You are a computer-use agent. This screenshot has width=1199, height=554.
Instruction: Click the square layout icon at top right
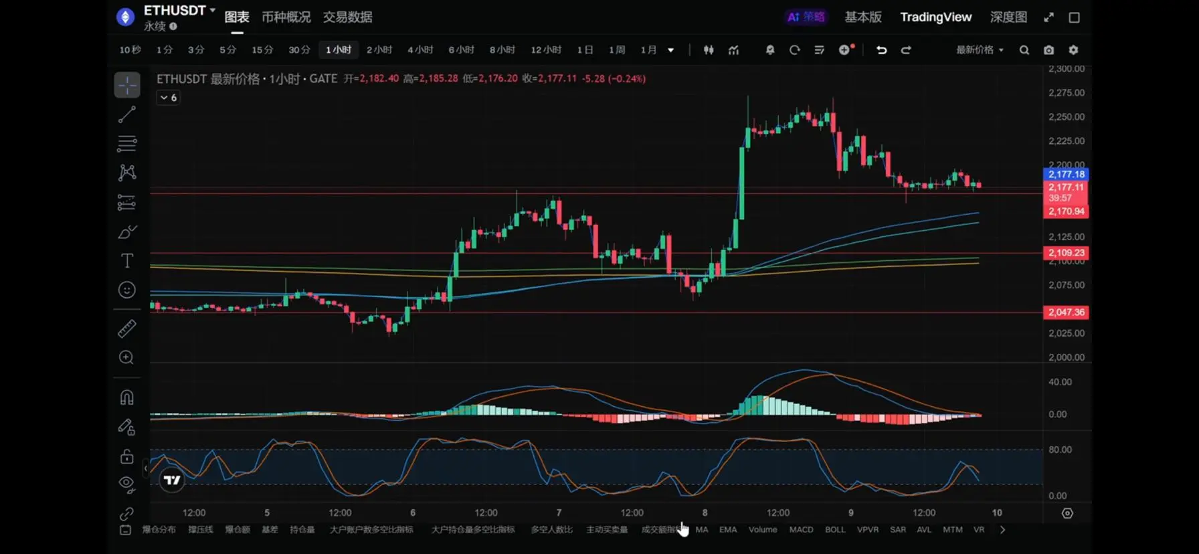coord(1074,17)
